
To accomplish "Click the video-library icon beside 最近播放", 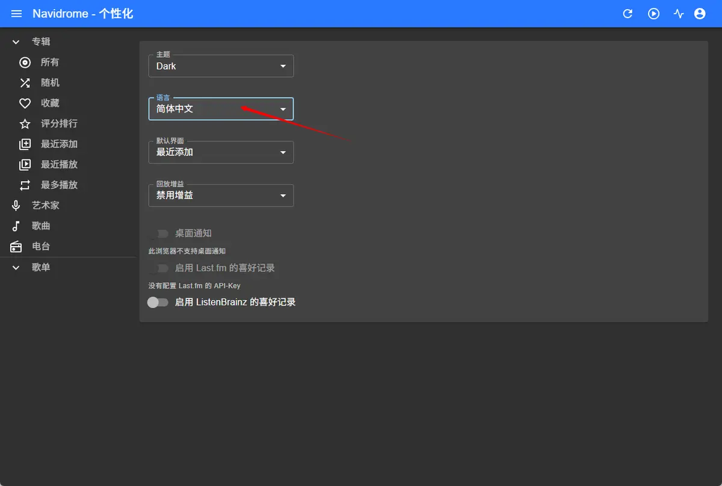I will (x=25, y=165).
